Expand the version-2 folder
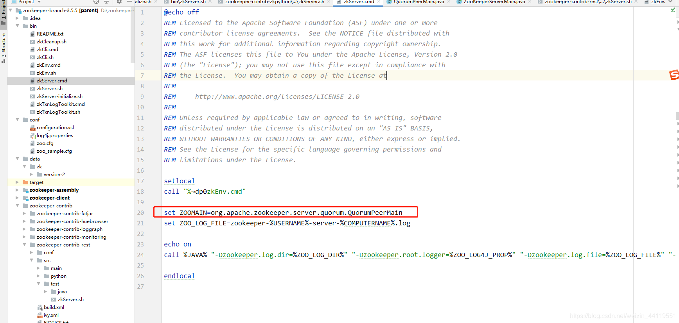 31,174
